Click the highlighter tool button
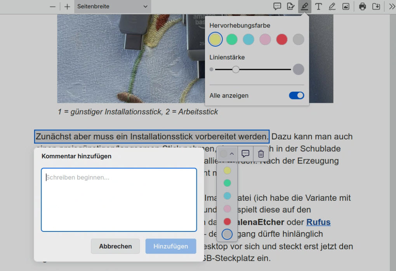Image resolution: width=396 pixels, height=271 pixels. tap(305, 7)
